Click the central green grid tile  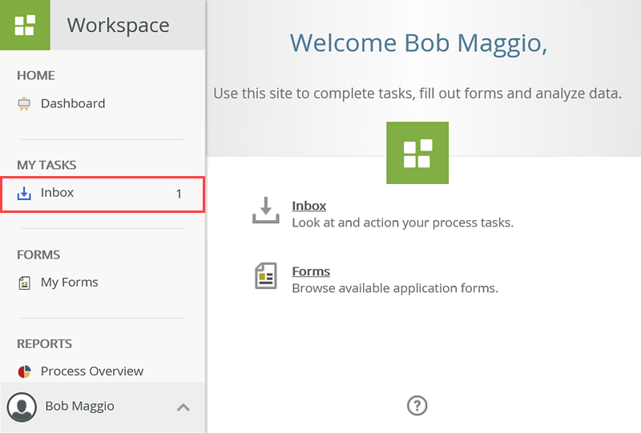point(417,153)
